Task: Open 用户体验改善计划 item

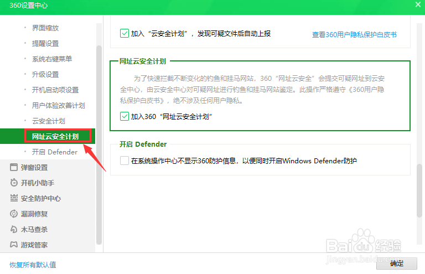Action: [x=58, y=105]
